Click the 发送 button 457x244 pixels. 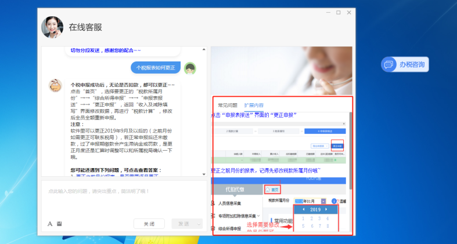[184, 224]
